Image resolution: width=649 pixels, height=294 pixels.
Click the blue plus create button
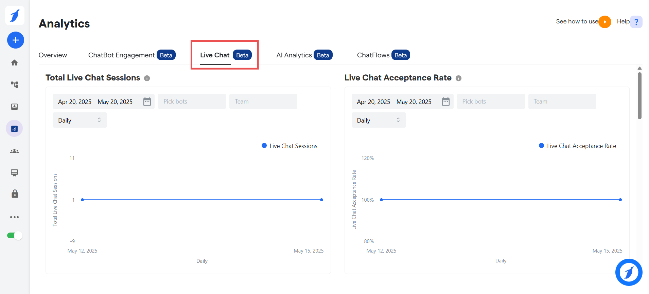pos(15,40)
